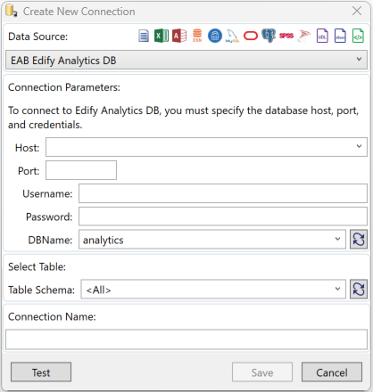Choose the SPSS data source icon
373x392 pixels.
tap(286, 36)
